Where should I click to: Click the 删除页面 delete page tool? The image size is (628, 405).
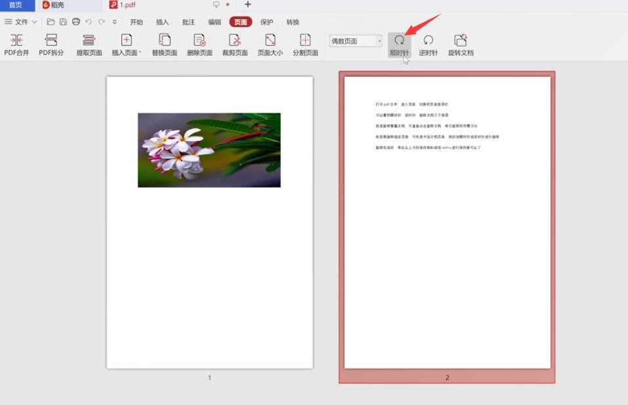pos(199,45)
